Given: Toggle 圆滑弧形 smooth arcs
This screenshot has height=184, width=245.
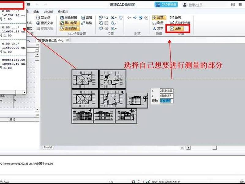Looking at the screenshot, I should [x=70, y=29].
